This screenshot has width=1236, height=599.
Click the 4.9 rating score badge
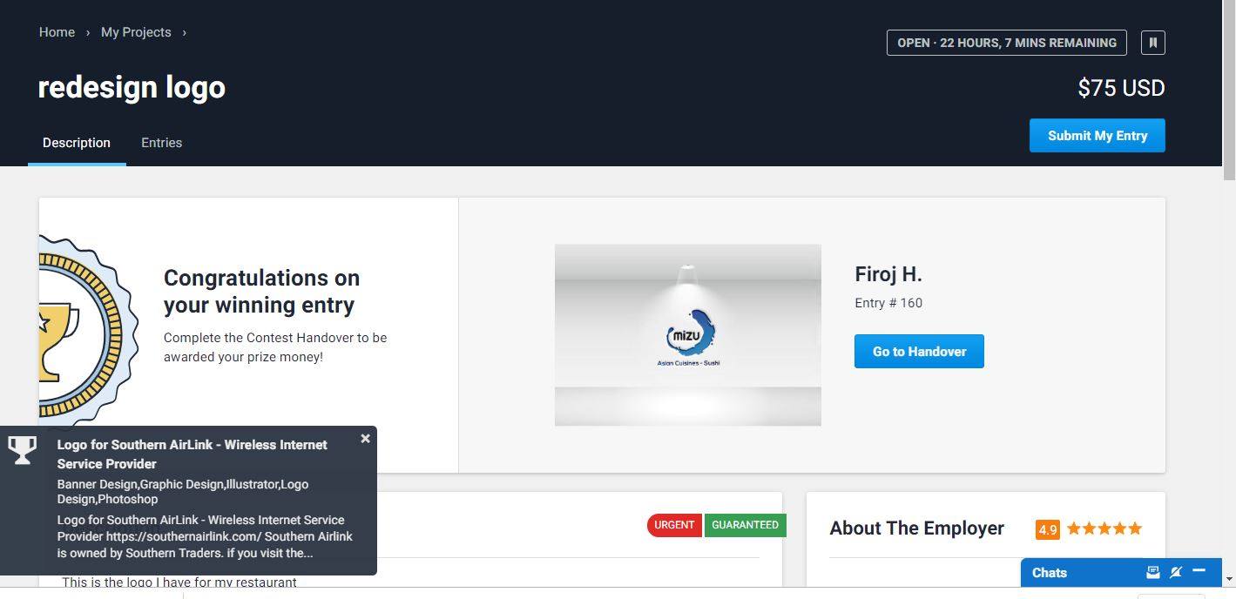[x=1048, y=529]
